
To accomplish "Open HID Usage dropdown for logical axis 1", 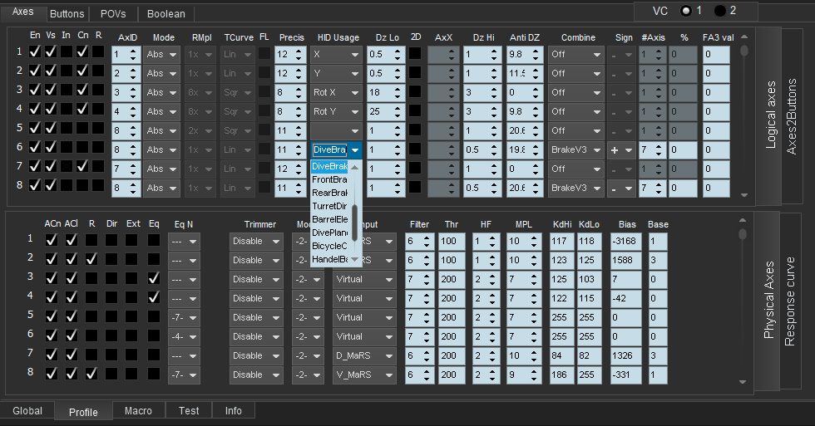I will click(337, 54).
